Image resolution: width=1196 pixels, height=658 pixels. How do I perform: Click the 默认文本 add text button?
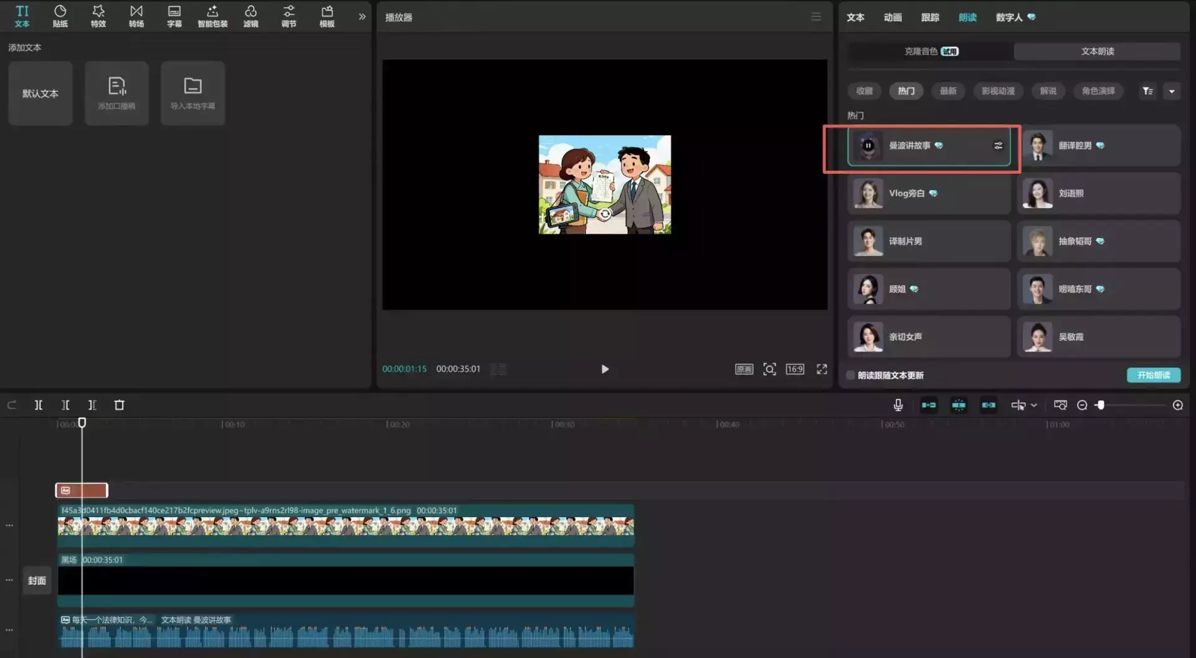(x=40, y=93)
